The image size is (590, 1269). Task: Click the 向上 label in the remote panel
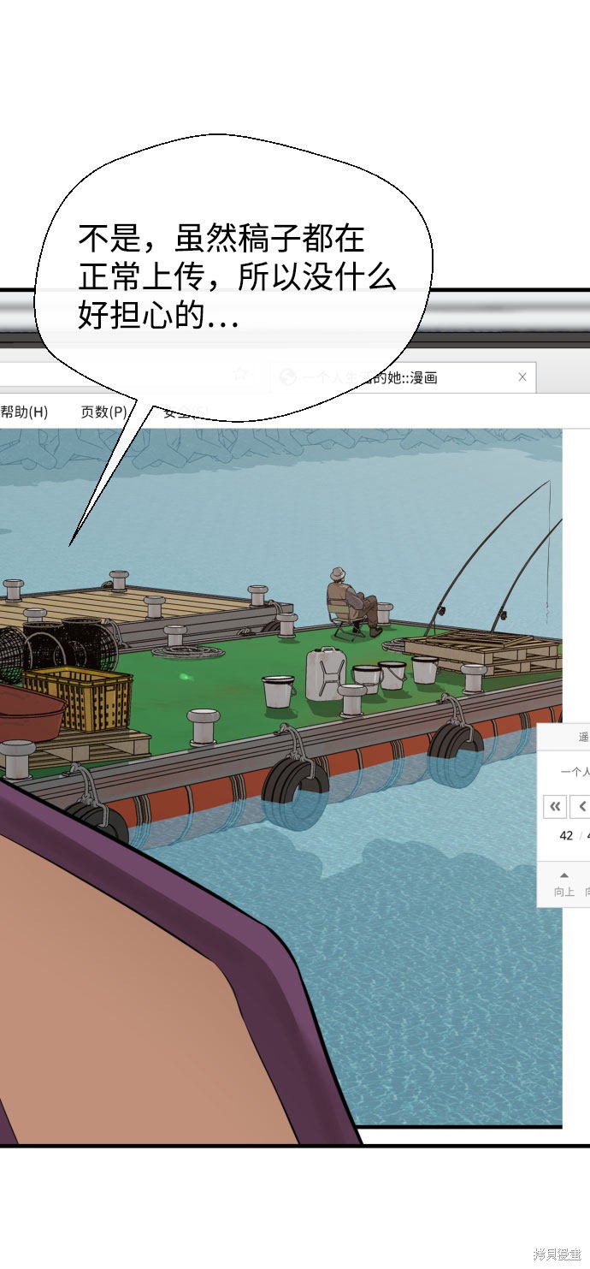click(x=563, y=891)
